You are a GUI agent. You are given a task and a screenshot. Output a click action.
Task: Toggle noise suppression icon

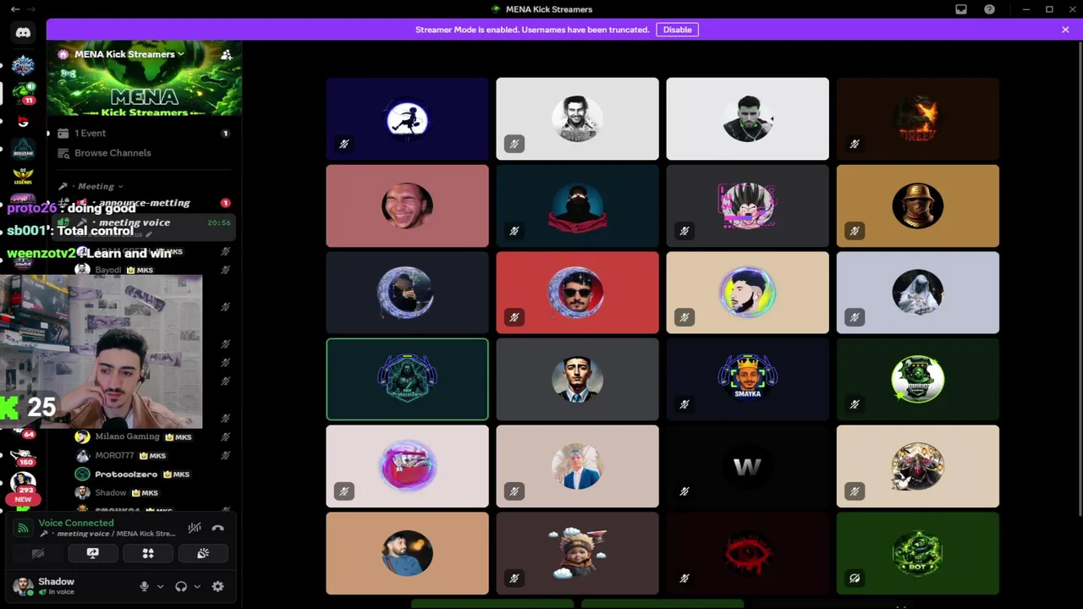[x=195, y=528]
